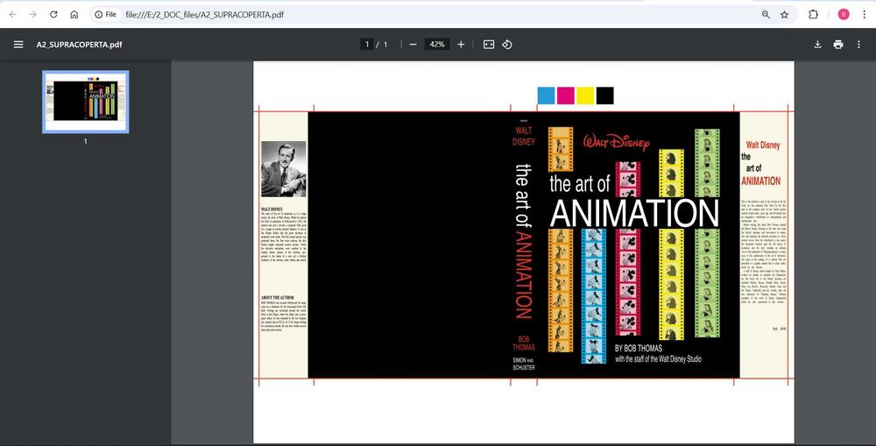
Task: Go forward in browser history
Action: coord(33,15)
